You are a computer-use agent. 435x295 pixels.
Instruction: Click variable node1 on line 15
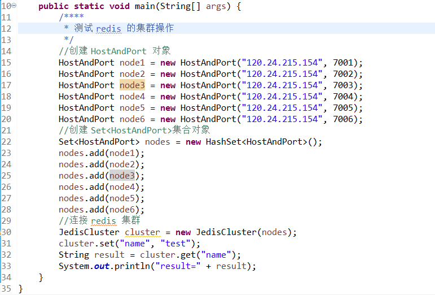pos(132,63)
